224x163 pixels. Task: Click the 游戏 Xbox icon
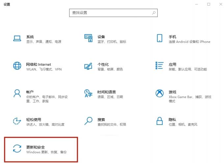[x=159, y=93]
